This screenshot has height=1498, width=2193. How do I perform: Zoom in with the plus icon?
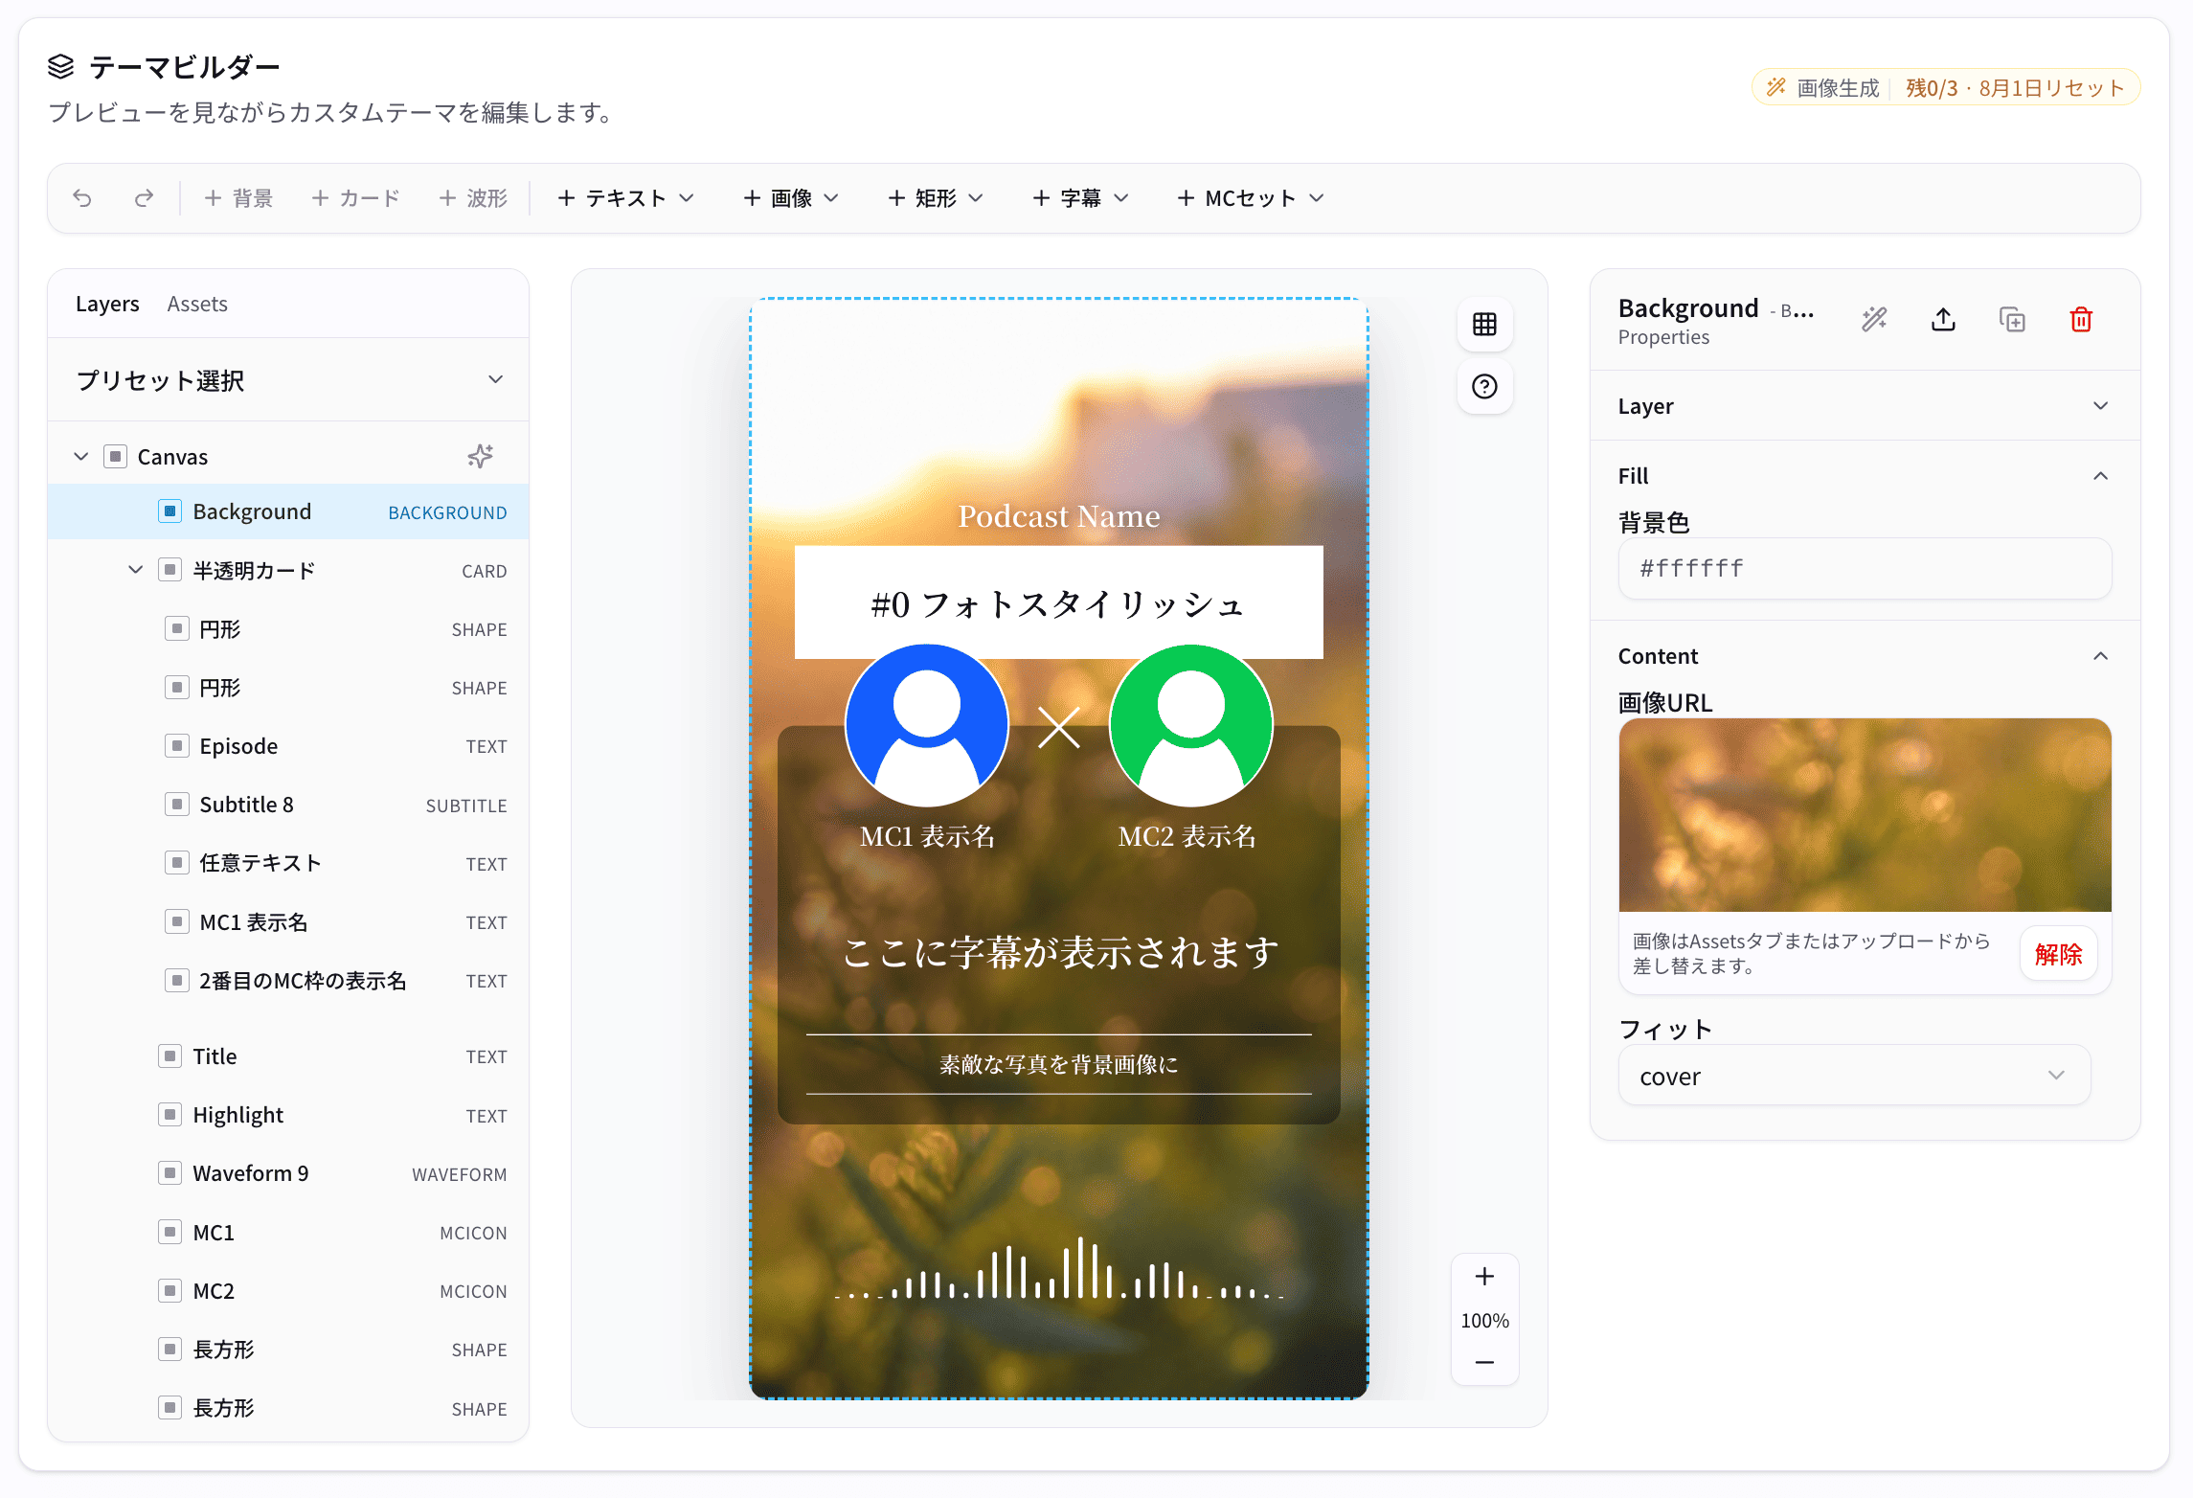point(1484,1277)
